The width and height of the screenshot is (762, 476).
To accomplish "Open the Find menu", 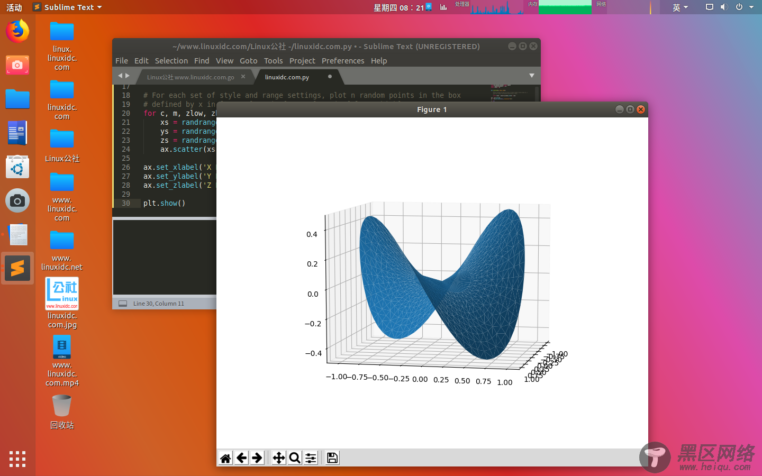I will click(x=202, y=61).
